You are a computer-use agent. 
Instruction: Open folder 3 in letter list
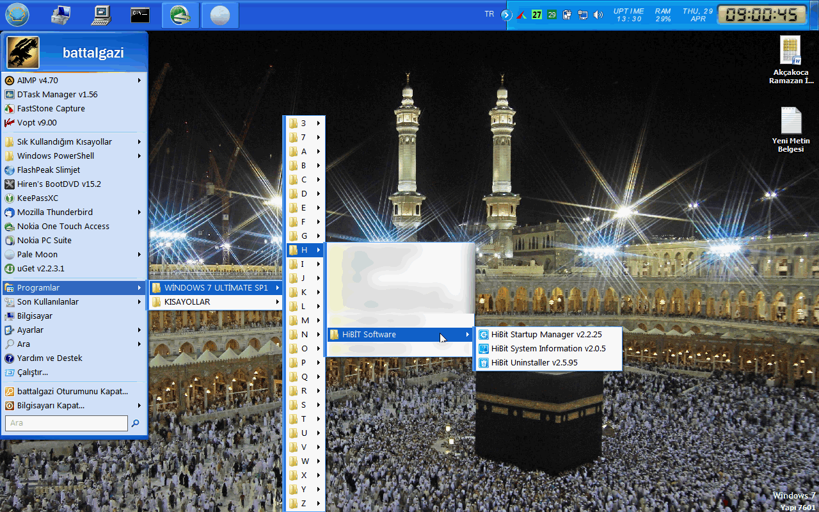click(x=305, y=124)
